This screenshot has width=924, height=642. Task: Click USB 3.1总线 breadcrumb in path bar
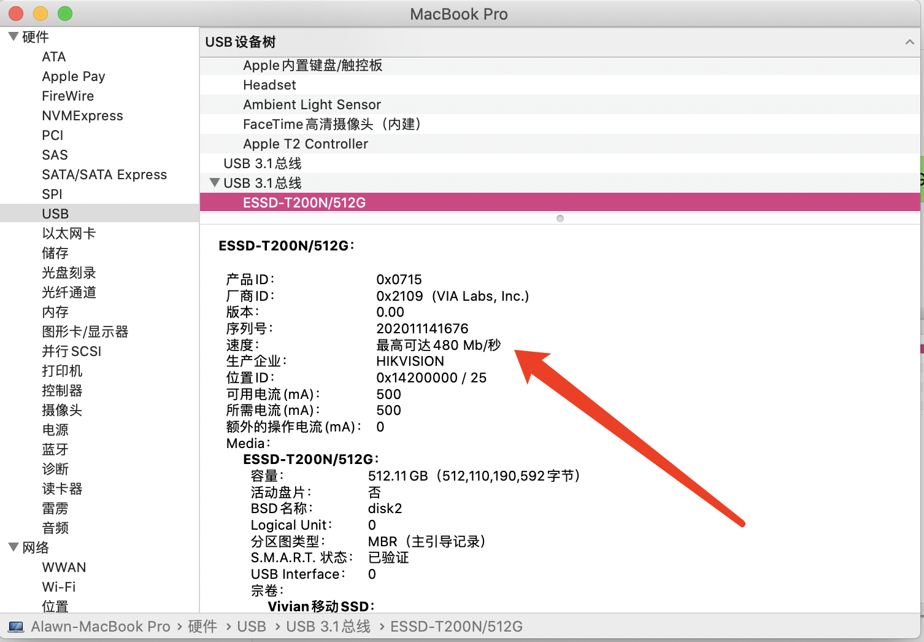pos(328,627)
